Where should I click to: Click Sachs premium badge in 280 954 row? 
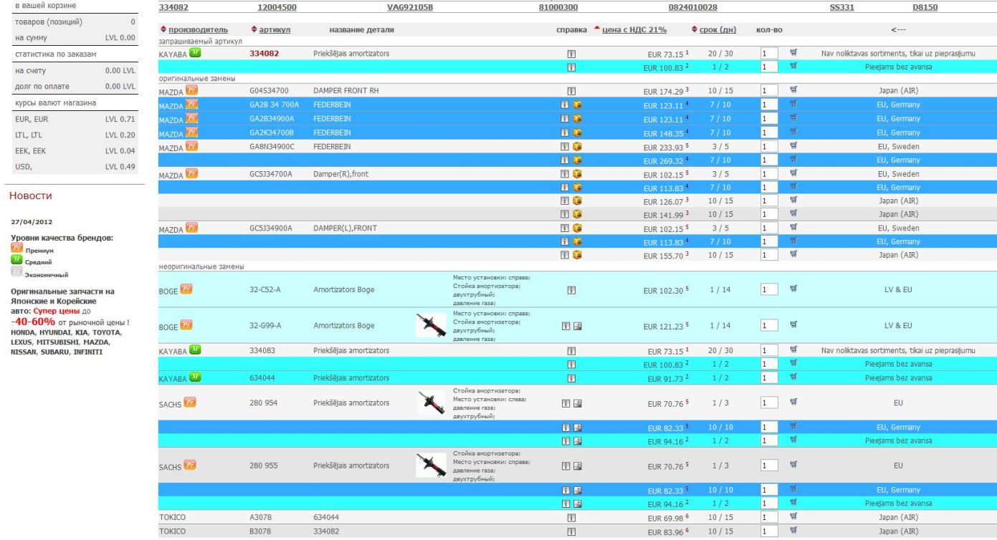point(190,403)
